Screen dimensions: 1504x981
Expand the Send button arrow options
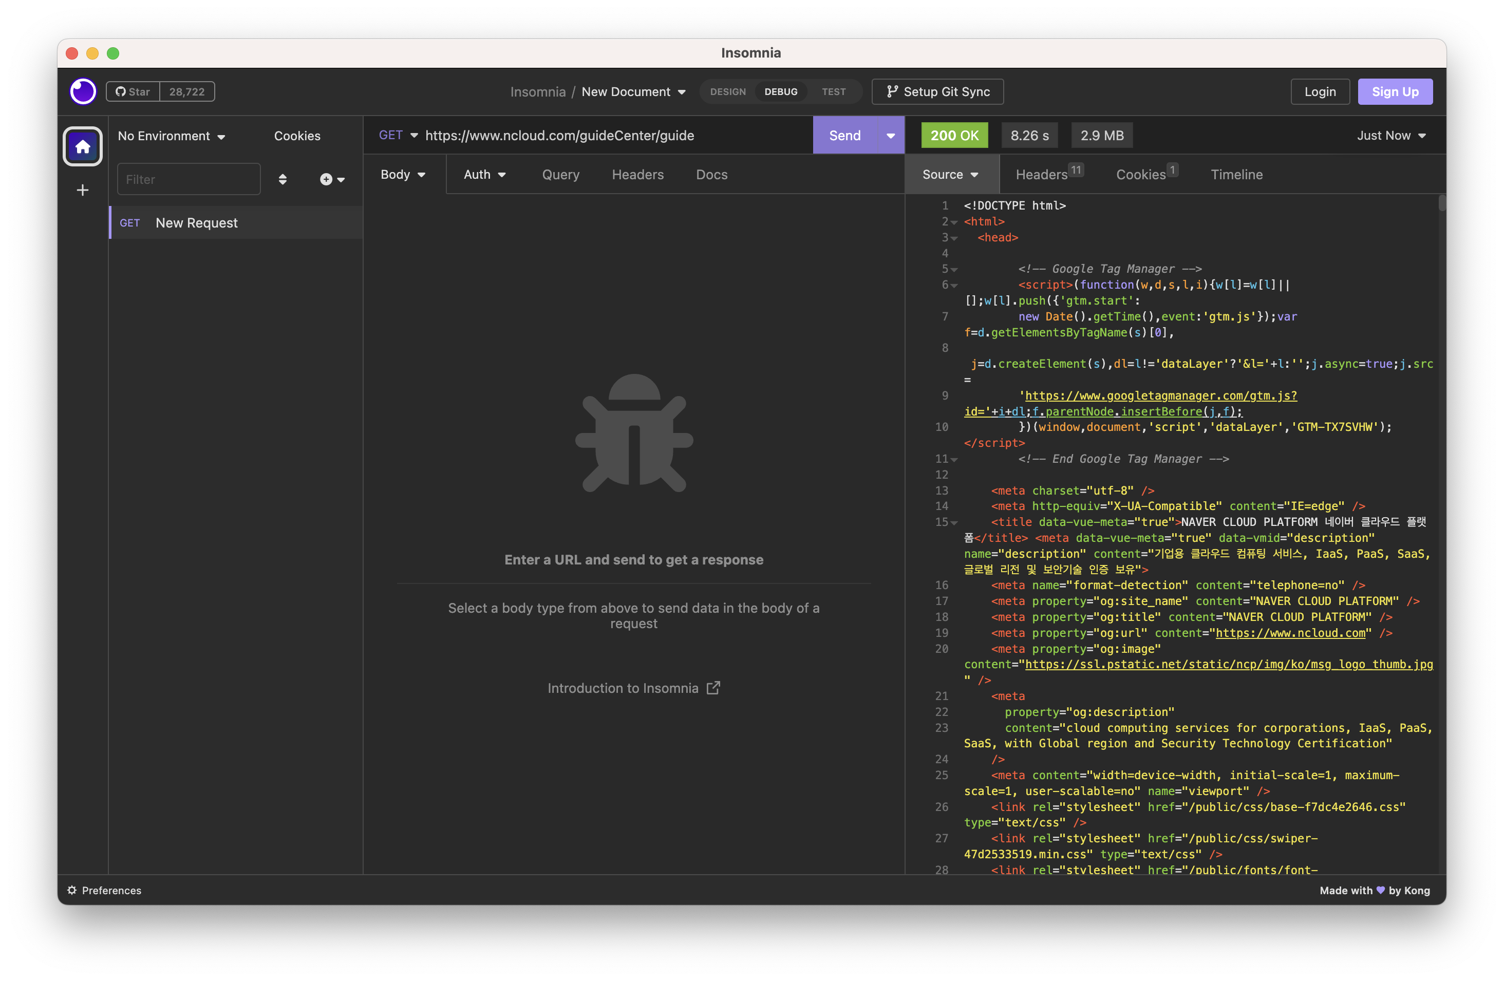(890, 135)
